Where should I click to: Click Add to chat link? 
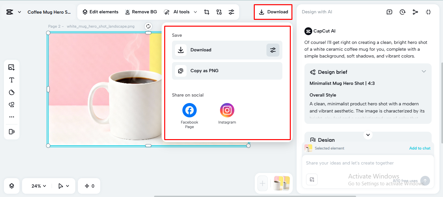(x=420, y=148)
